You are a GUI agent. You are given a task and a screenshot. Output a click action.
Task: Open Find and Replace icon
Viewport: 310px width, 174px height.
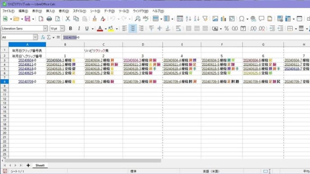[137, 19]
